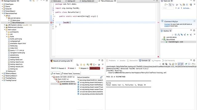Select main(String[]) : void in Outline

tap(176, 42)
